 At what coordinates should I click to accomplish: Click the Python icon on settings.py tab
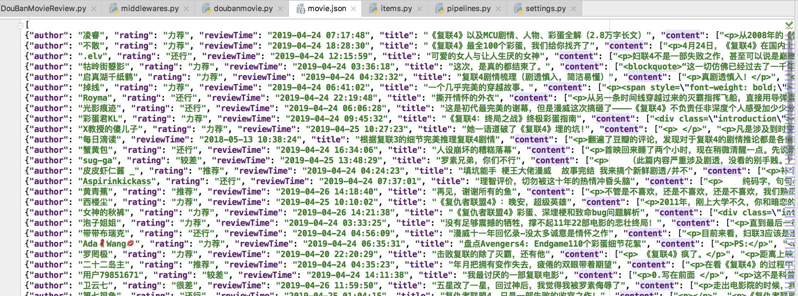click(x=519, y=9)
